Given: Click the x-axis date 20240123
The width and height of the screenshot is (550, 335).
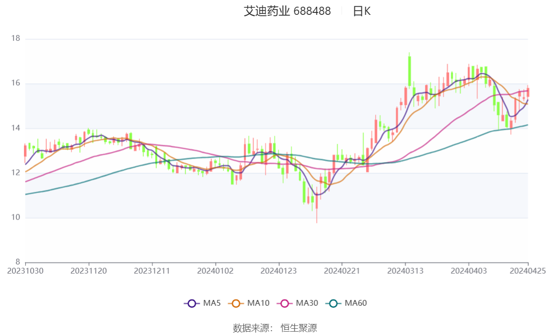Looking at the screenshot, I should point(278,271).
